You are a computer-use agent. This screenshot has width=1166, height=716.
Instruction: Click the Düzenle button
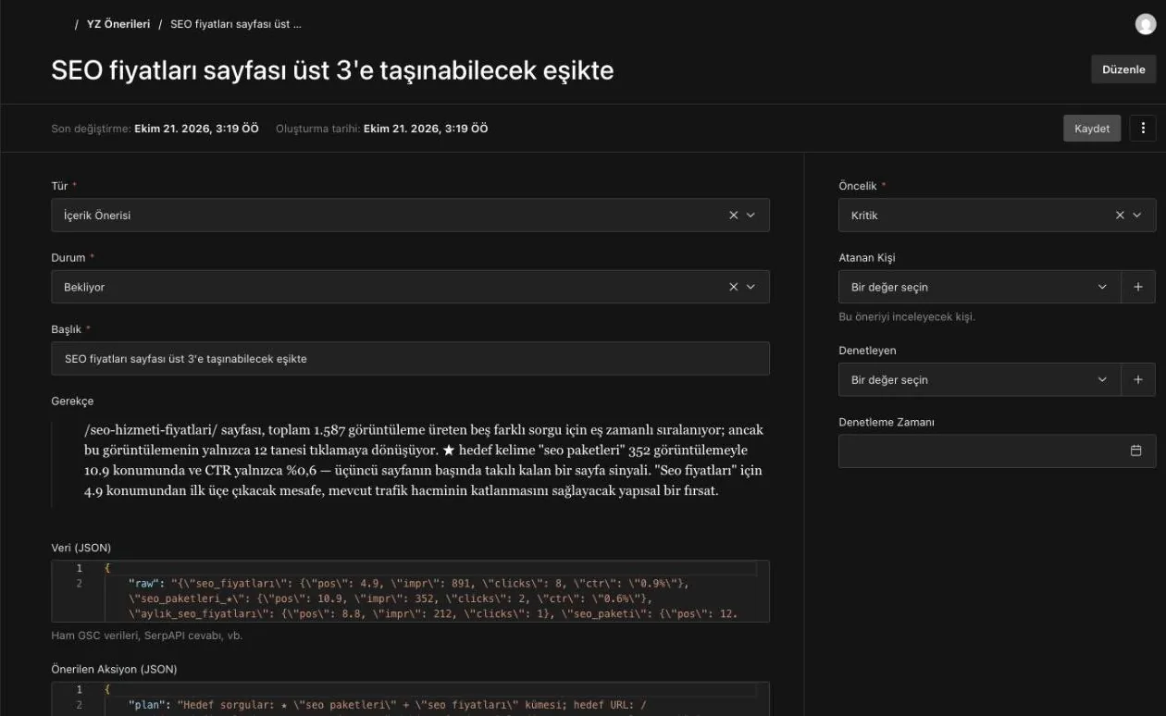point(1123,69)
